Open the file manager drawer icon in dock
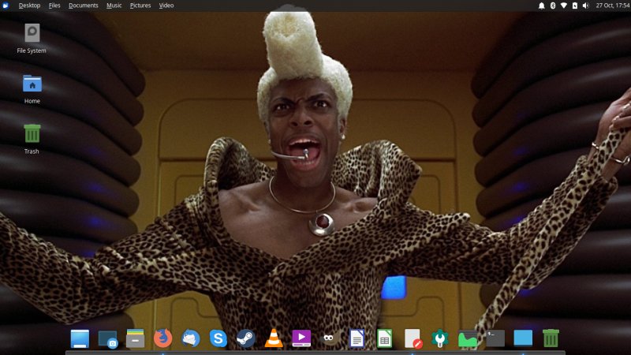This screenshot has height=355, width=631. 135,338
